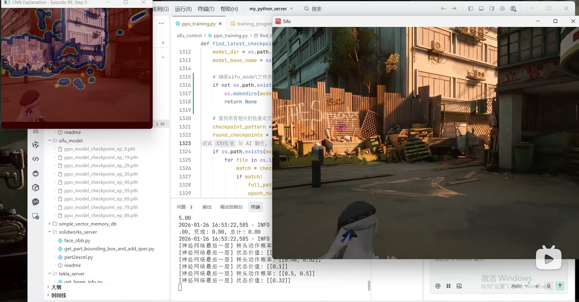Click the hexagon cube icon in the activity bar

tap(36, 188)
